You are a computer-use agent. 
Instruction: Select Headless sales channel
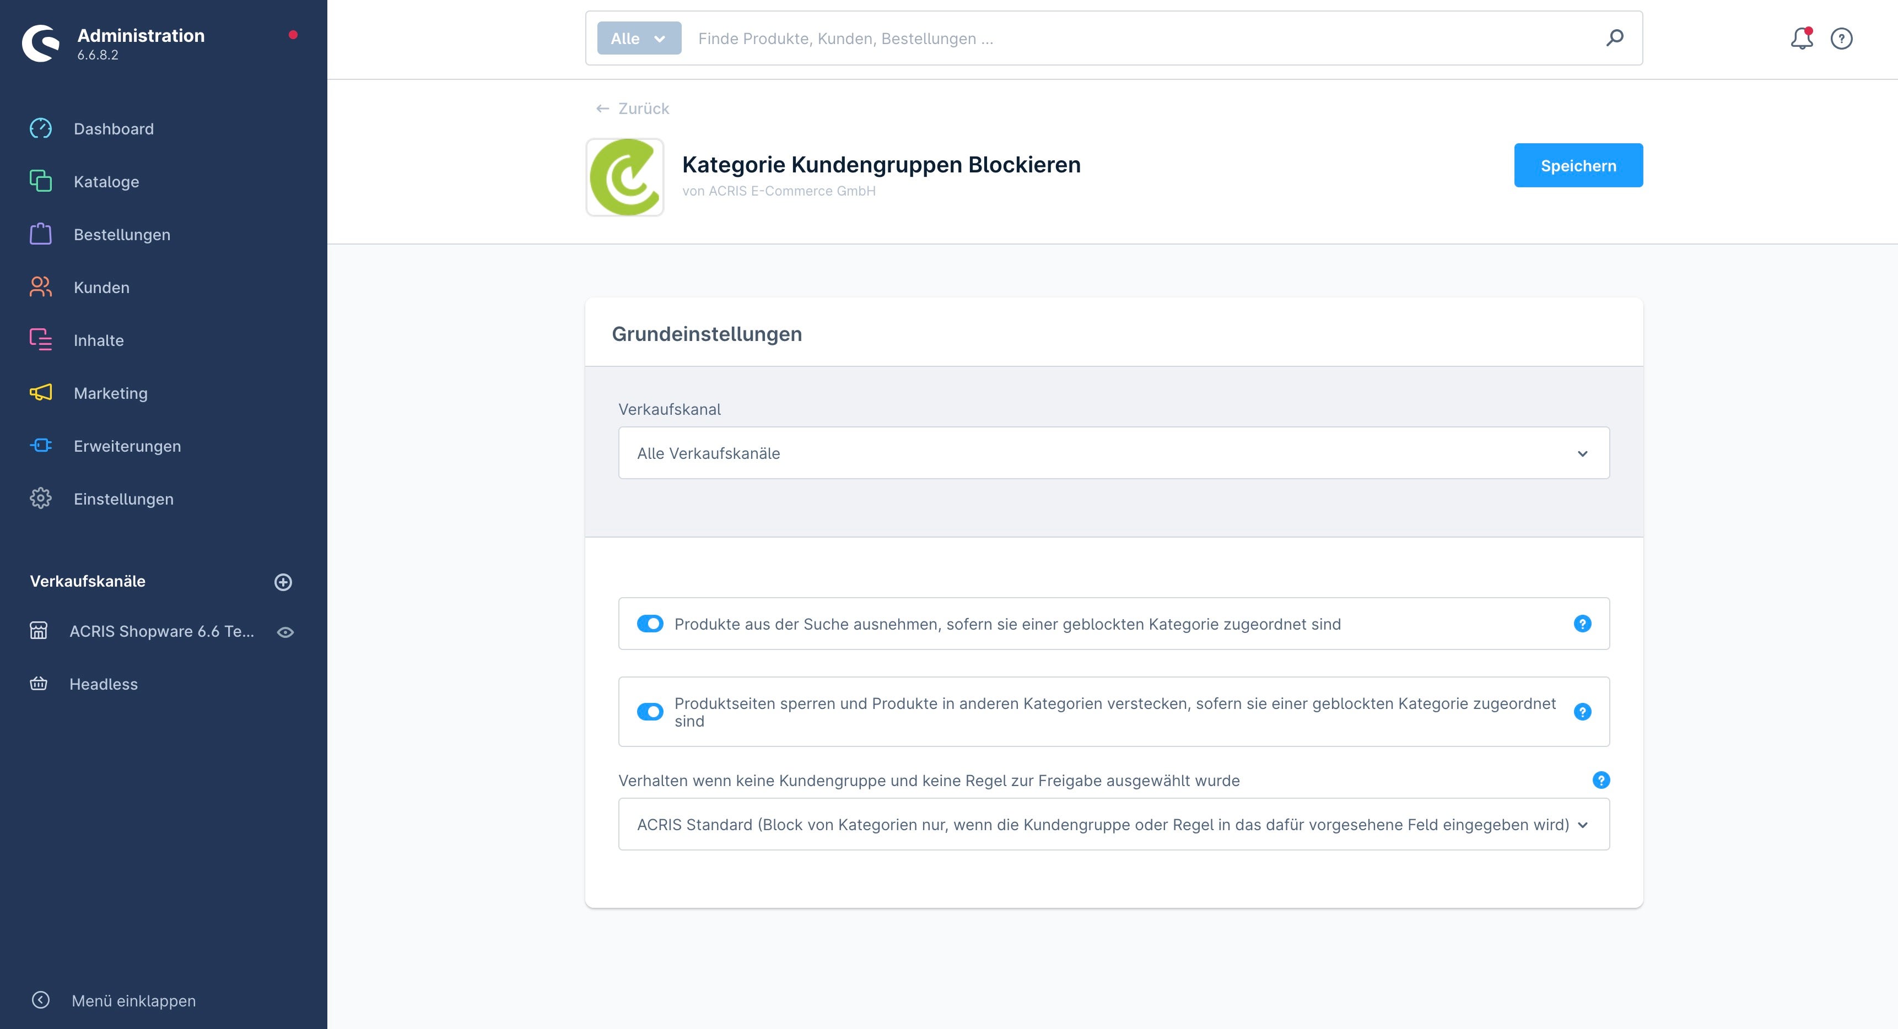pyautogui.click(x=103, y=684)
